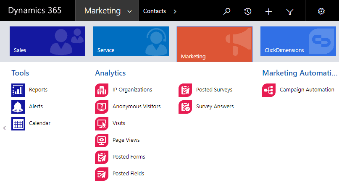
Task: Click the Survey Answers icon
Action: pyautogui.click(x=185, y=107)
